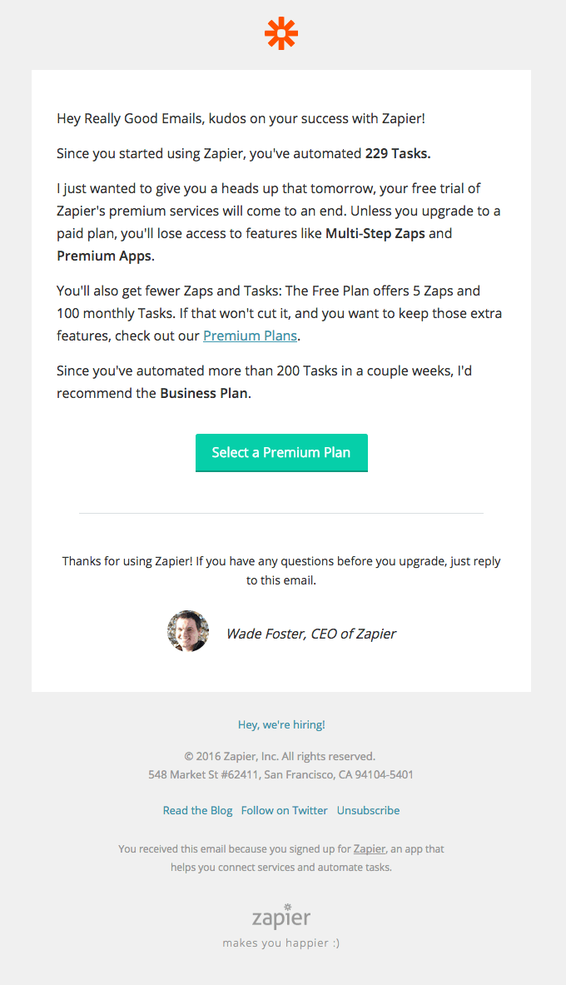Select the Wade Foster profile photo
This screenshot has height=985, width=566.
coord(188,631)
